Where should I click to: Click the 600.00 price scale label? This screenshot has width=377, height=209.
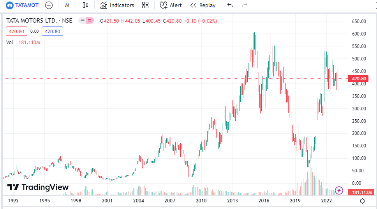tap(359, 34)
